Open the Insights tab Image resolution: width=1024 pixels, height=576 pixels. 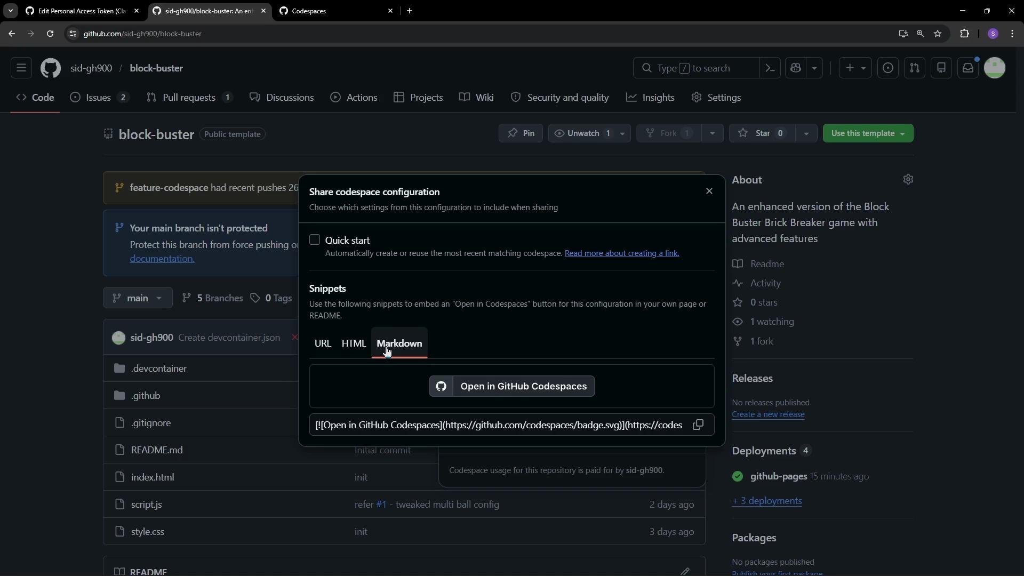[x=651, y=98]
